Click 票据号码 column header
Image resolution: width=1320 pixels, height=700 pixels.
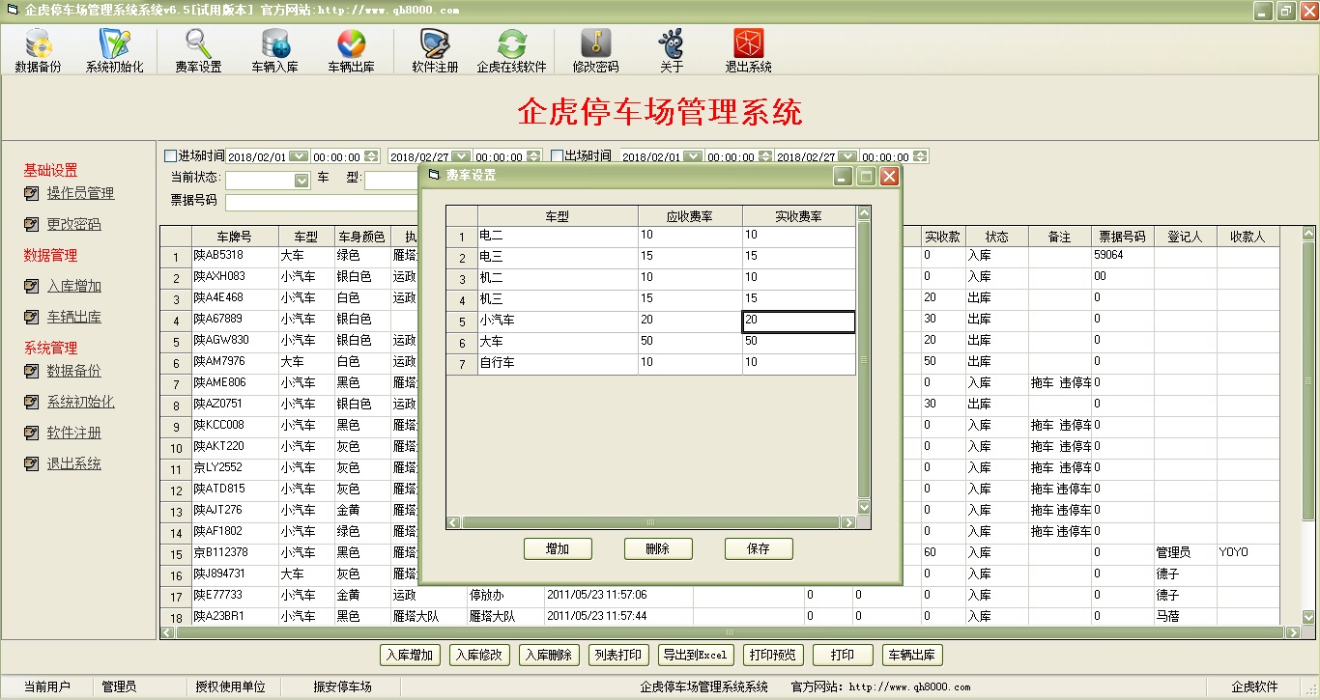click(1122, 237)
